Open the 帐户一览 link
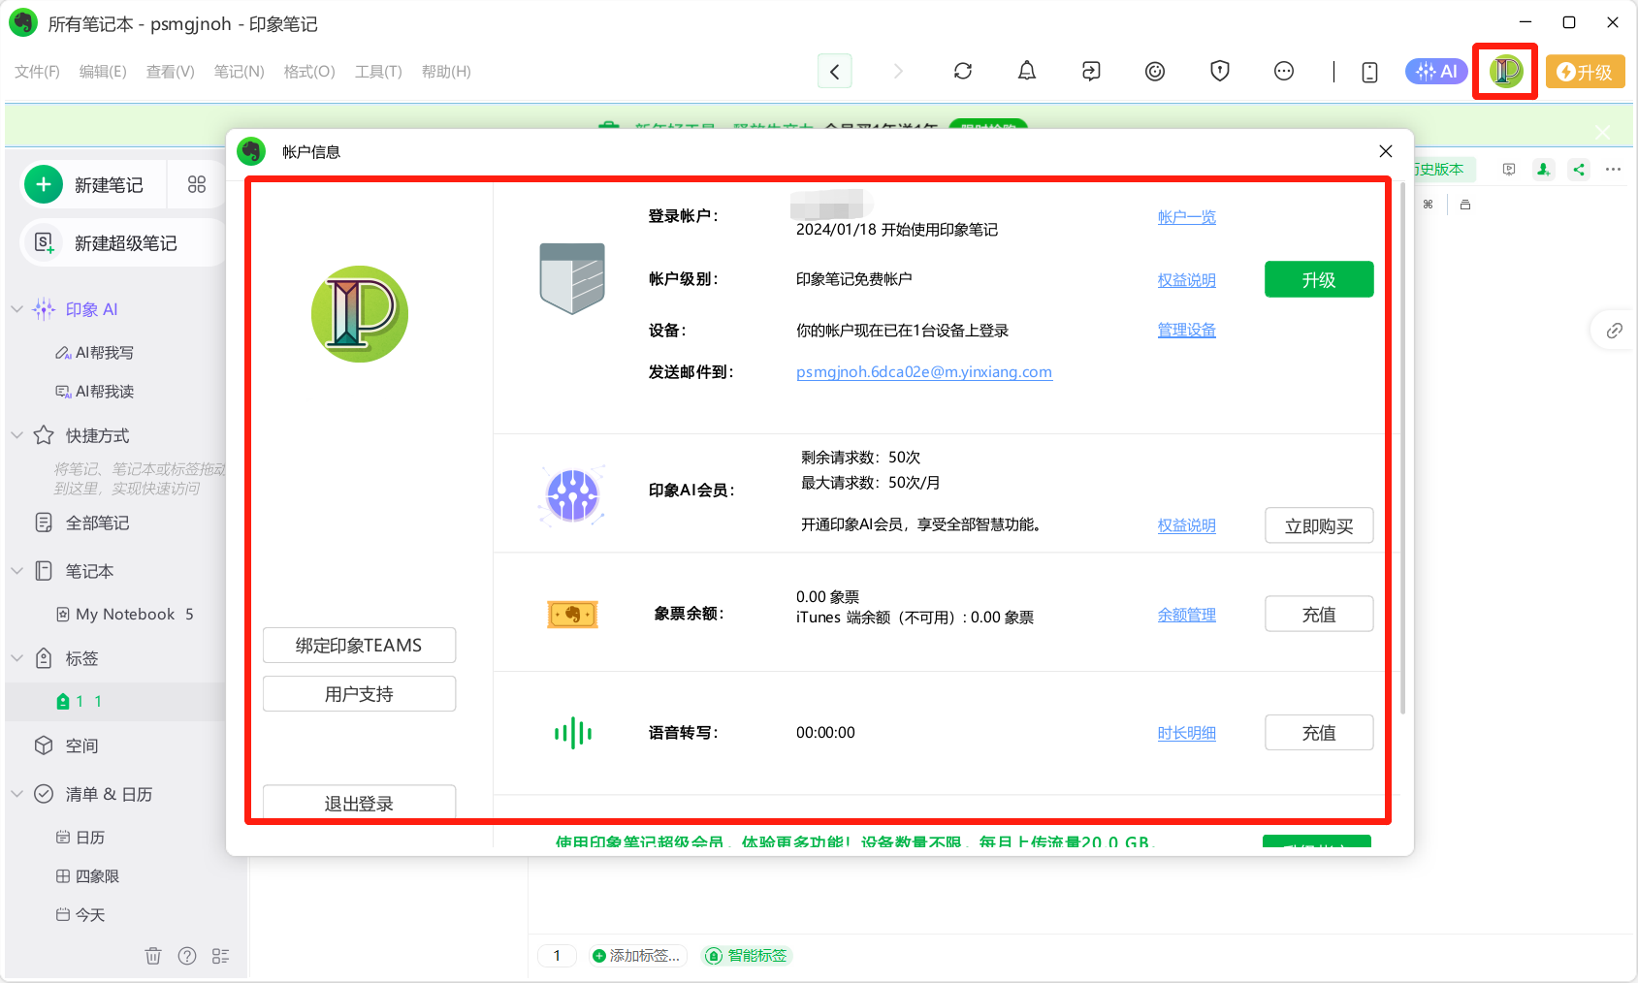 [1186, 217]
